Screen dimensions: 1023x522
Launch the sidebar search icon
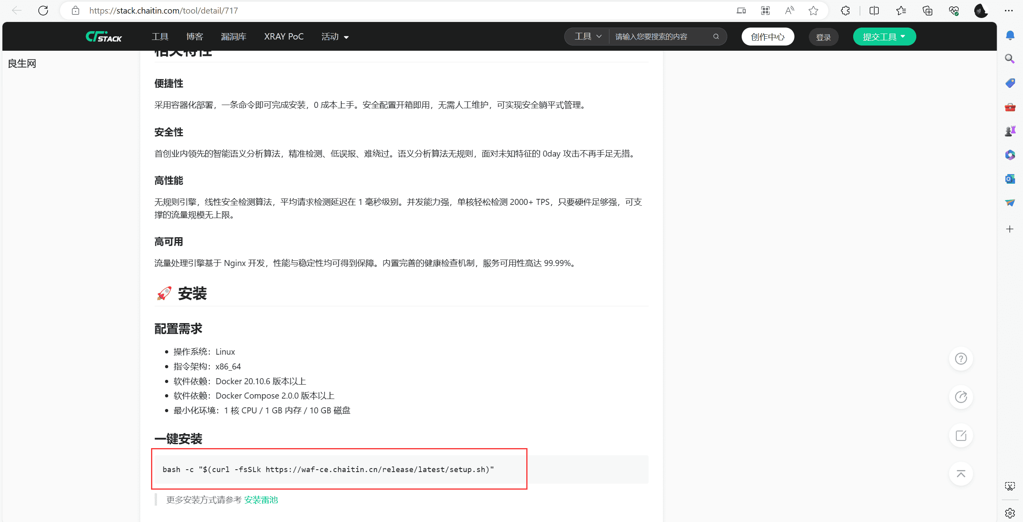1010,59
